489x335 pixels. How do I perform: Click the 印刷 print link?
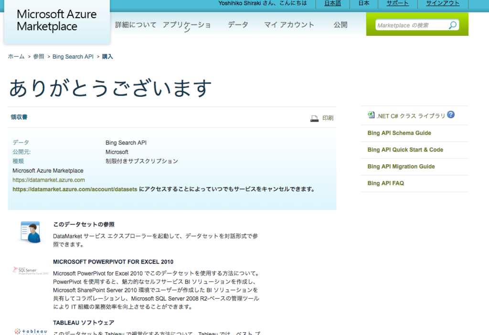328,118
